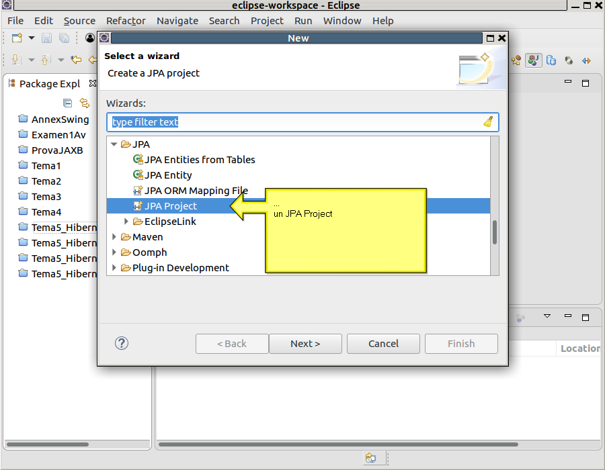The height and width of the screenshot is (470, 605).
Task: Open the Project menu
Action: click(x=267, y=21)
